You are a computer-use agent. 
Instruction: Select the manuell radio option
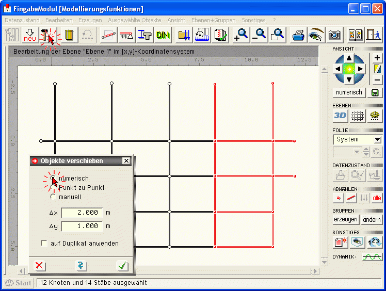(53, 197)
